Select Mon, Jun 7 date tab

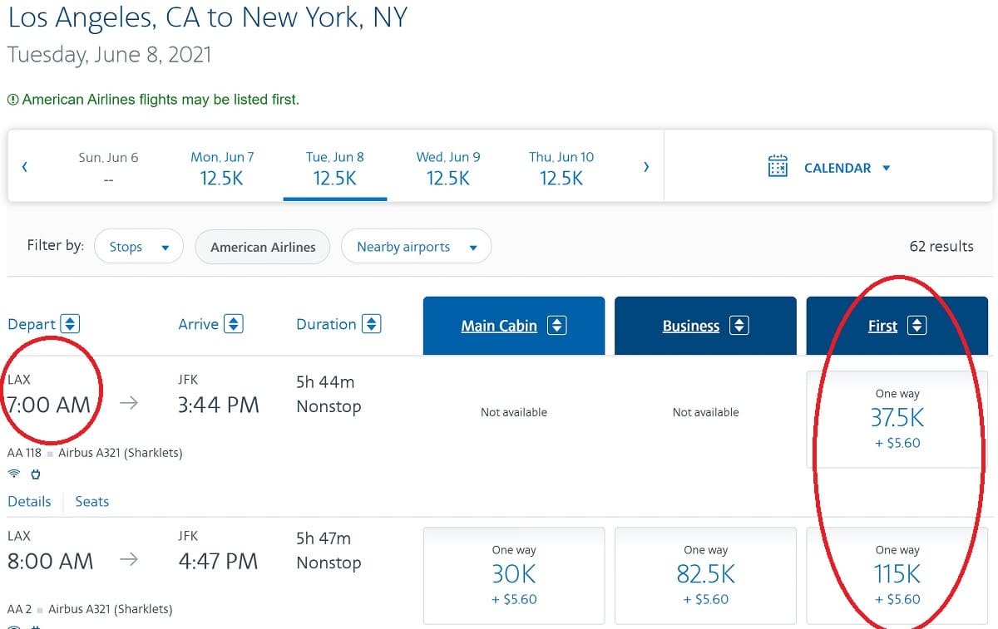coord(222,167)
